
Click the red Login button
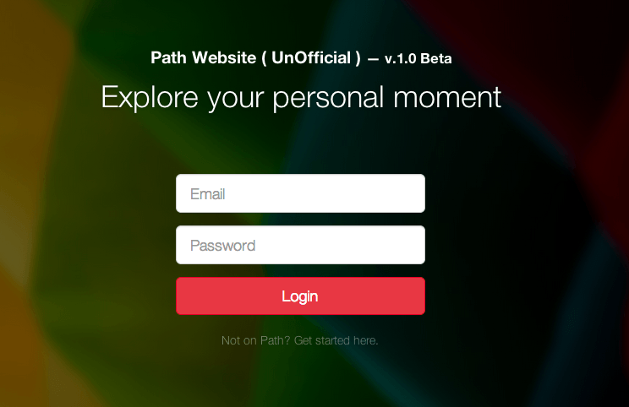click(x=300, y=296)
